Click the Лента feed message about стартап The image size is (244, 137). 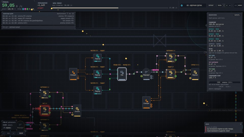(220, 130)
